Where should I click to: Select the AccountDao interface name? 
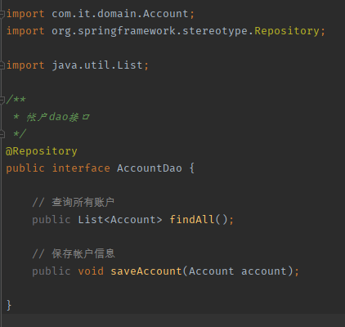click(x=150, y=168)
